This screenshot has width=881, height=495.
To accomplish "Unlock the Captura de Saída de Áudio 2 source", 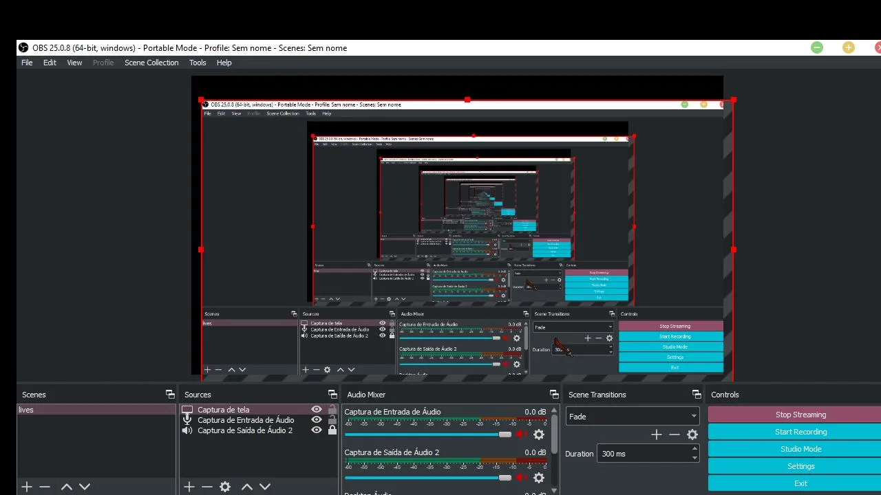I will pos(332,430).
